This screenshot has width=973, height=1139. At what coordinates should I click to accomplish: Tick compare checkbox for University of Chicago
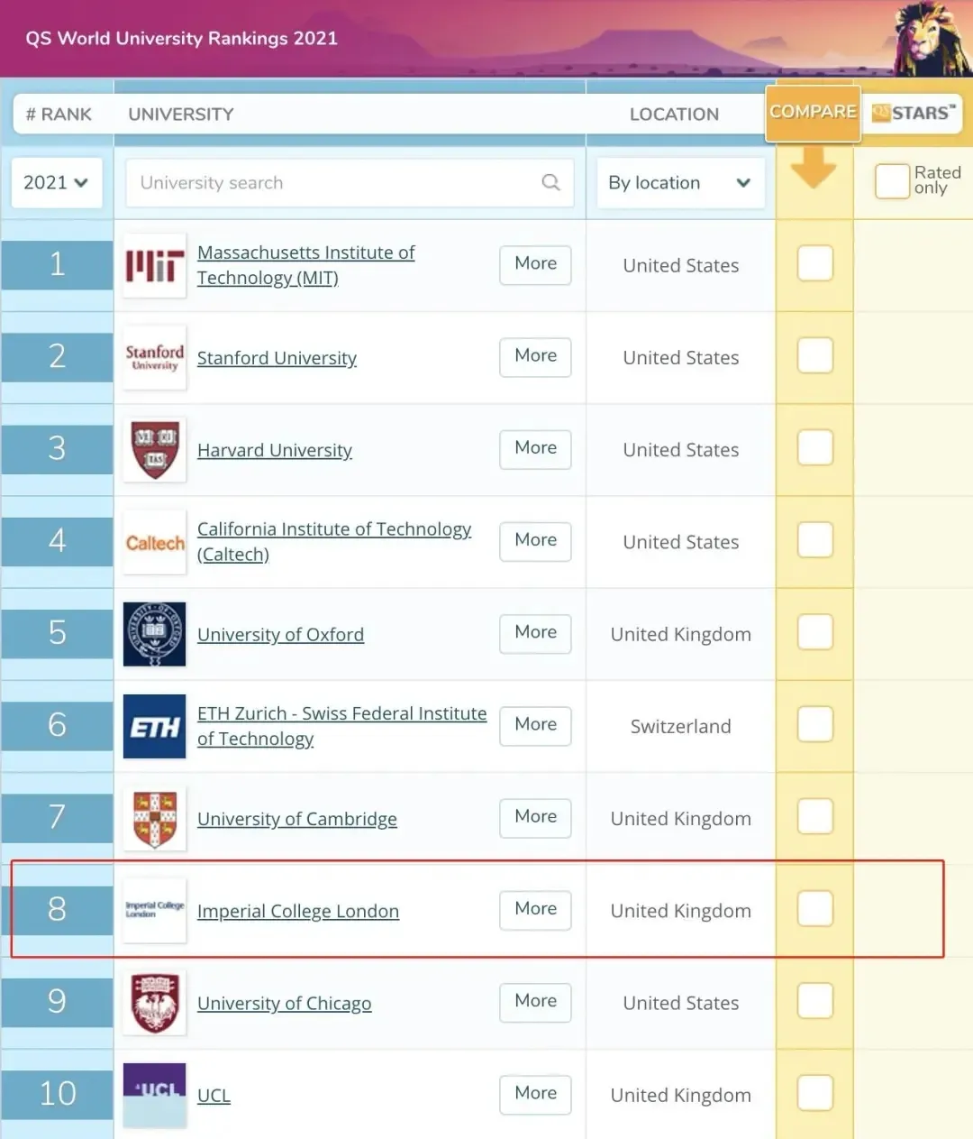pos(814,1000)
